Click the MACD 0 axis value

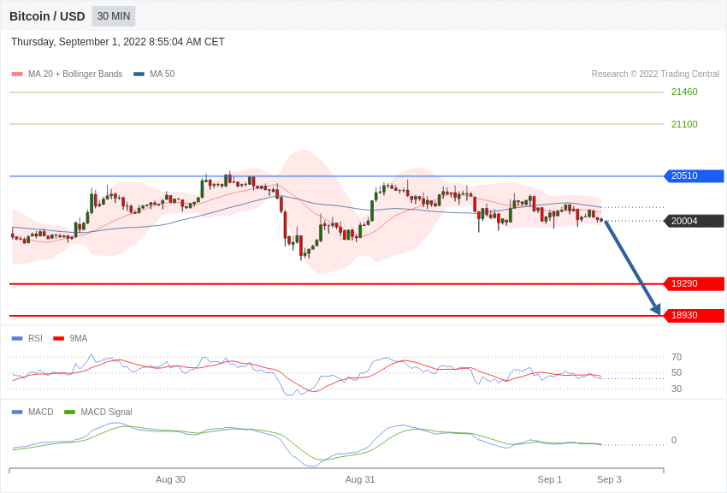[674, 440]
